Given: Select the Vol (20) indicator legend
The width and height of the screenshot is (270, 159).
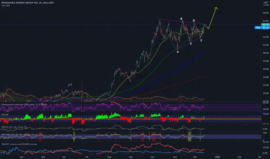Looking at the screenshot, I should (6, 6).
